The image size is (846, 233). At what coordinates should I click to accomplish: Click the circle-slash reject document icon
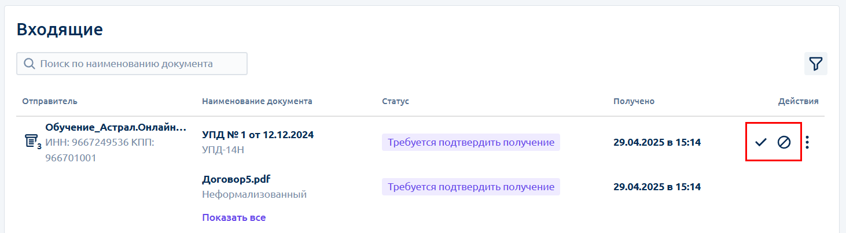(x=784, y=142)
